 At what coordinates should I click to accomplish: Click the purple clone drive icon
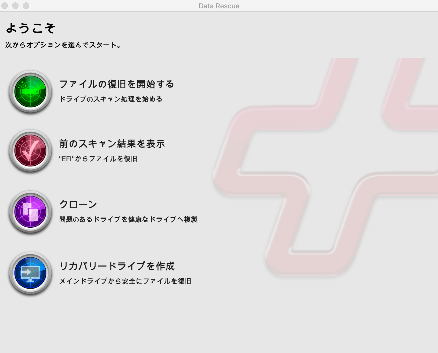click(30, 212)
